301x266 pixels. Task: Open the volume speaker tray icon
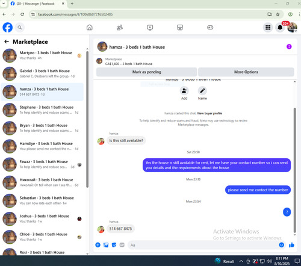[x=269, y=261]
